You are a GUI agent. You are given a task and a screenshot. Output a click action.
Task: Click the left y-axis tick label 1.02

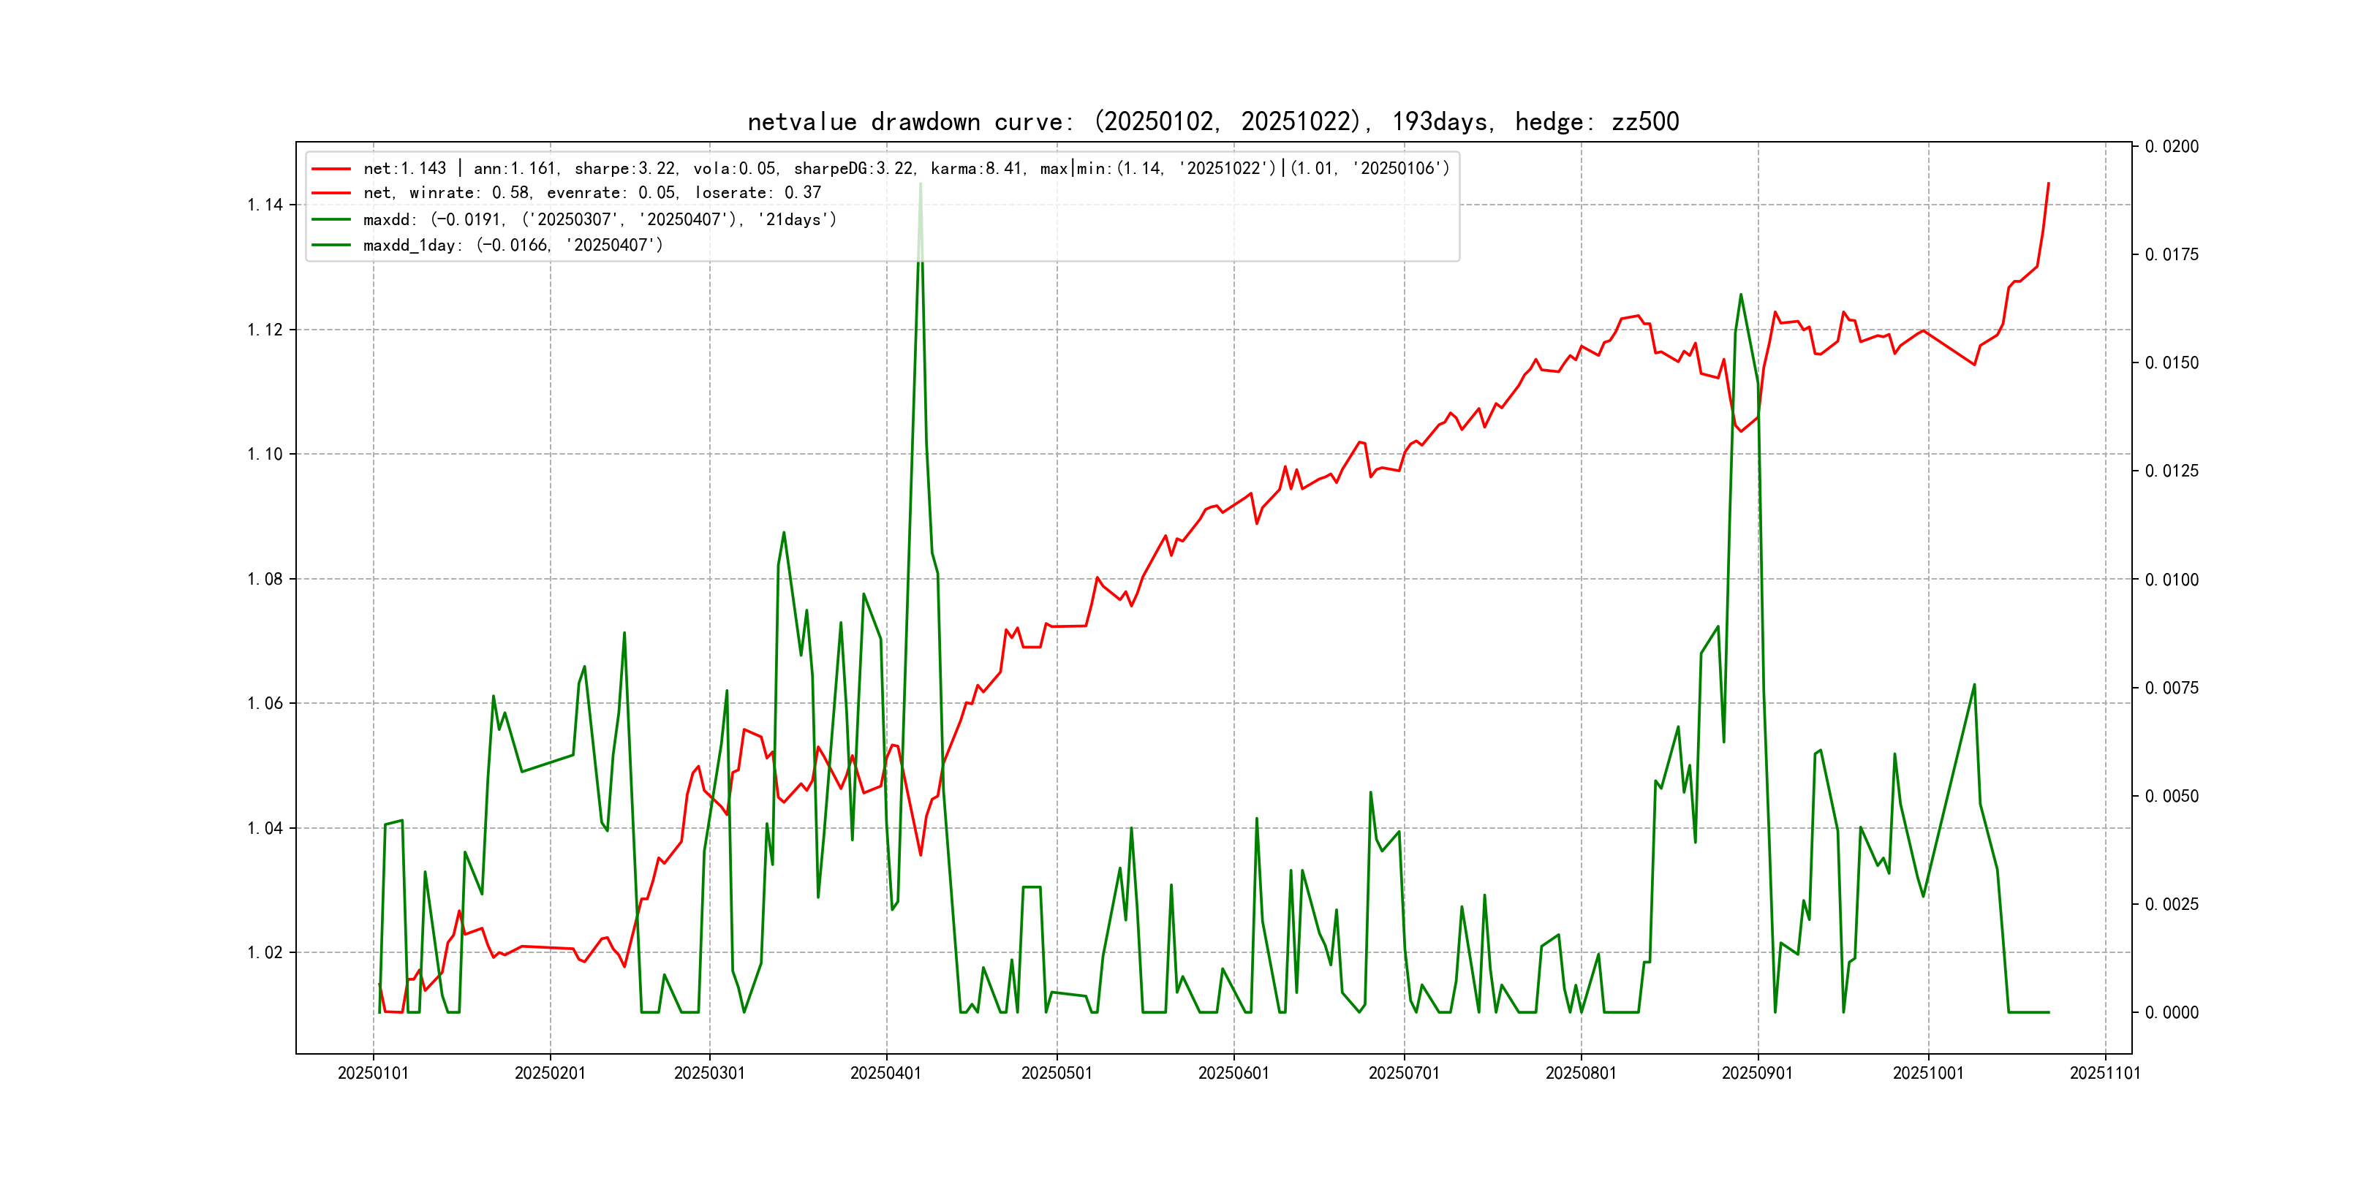coord(265,952)
